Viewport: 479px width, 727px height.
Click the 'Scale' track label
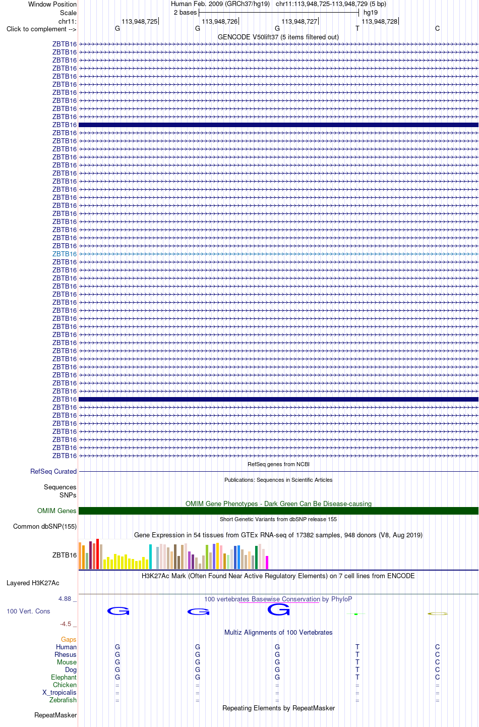point(69,13)
